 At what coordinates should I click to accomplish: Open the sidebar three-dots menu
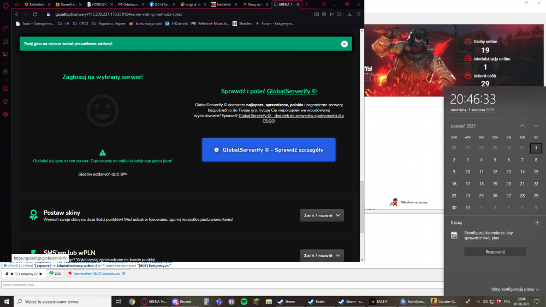coord(5,256)
